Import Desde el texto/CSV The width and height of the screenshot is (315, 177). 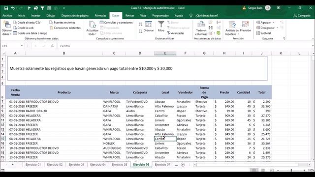(27, 23)
